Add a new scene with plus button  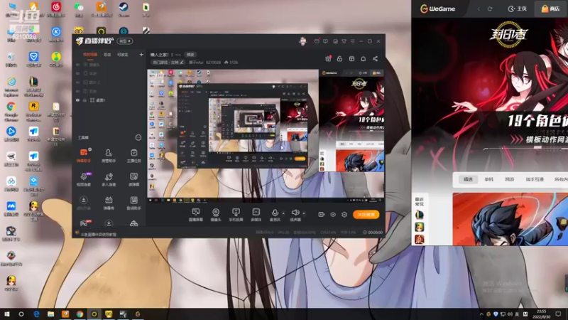click(141, 55)
